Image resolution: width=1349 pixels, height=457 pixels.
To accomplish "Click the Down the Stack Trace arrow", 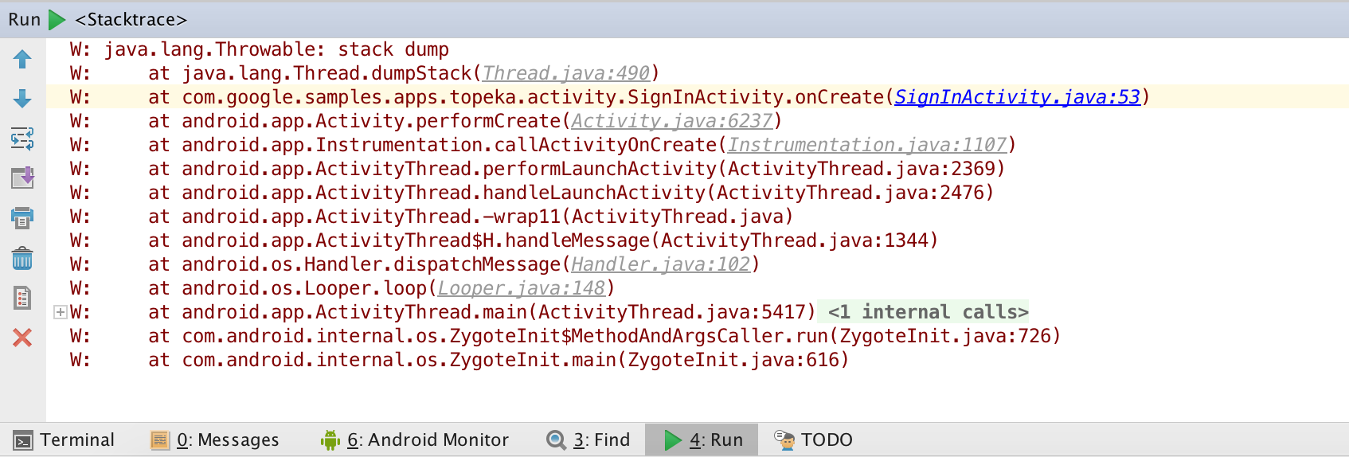I will point(22,99).
